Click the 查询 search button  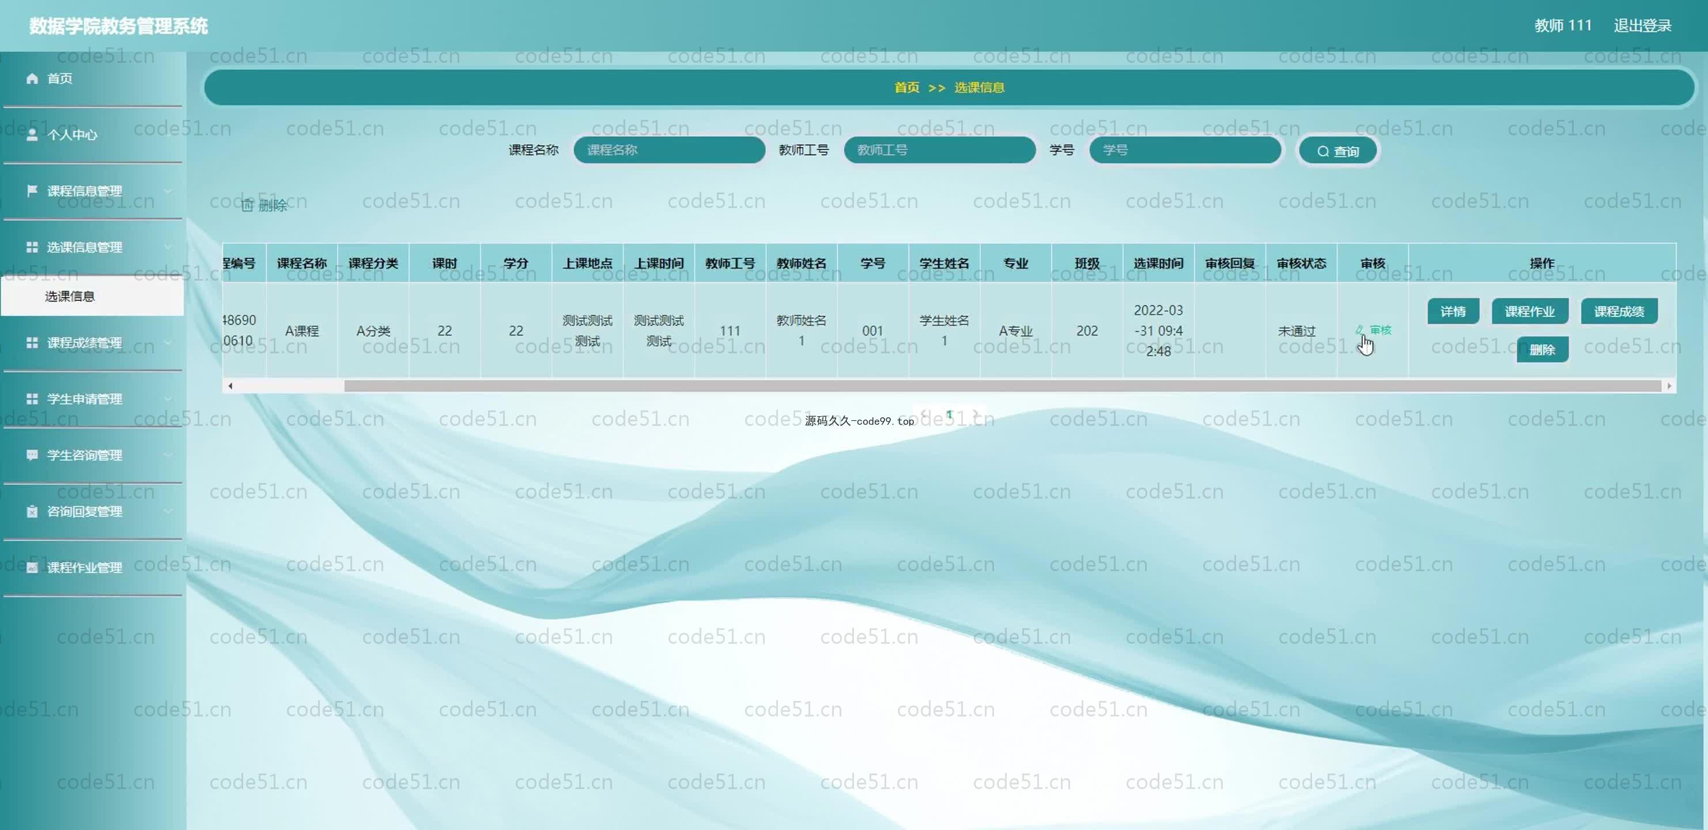pyautogui.click(x=1337, y=151)
